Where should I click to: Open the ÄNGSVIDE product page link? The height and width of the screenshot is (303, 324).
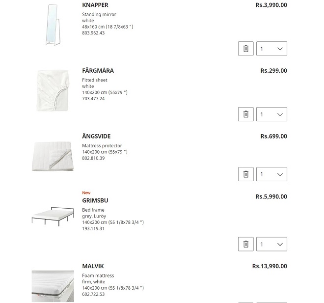tap(96, 137)
